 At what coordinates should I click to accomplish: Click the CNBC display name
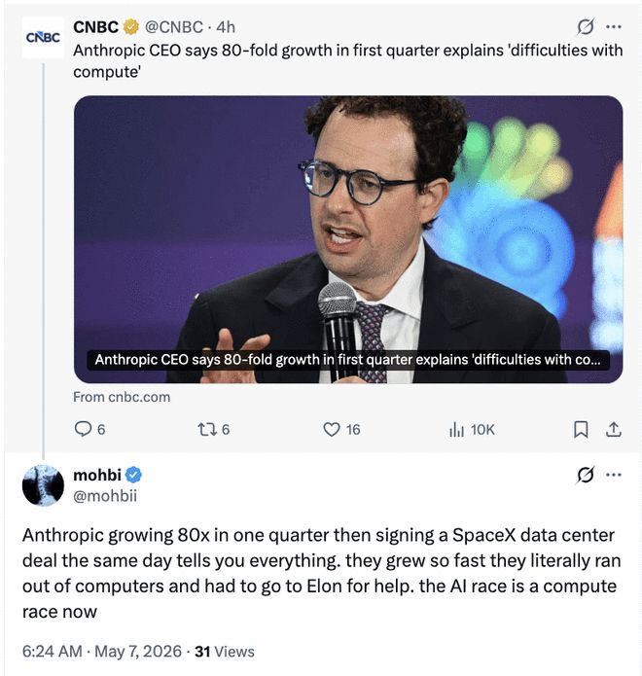tap(95, 27)
